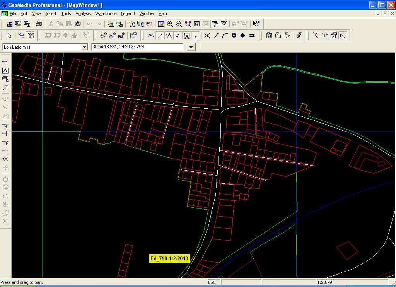Open the View menu
Screen dimensions: 396x287
(36, 14)
